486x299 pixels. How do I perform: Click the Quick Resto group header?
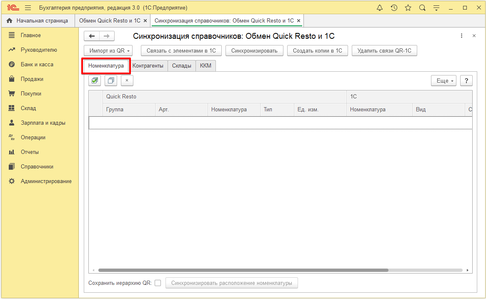click(224, 97)
